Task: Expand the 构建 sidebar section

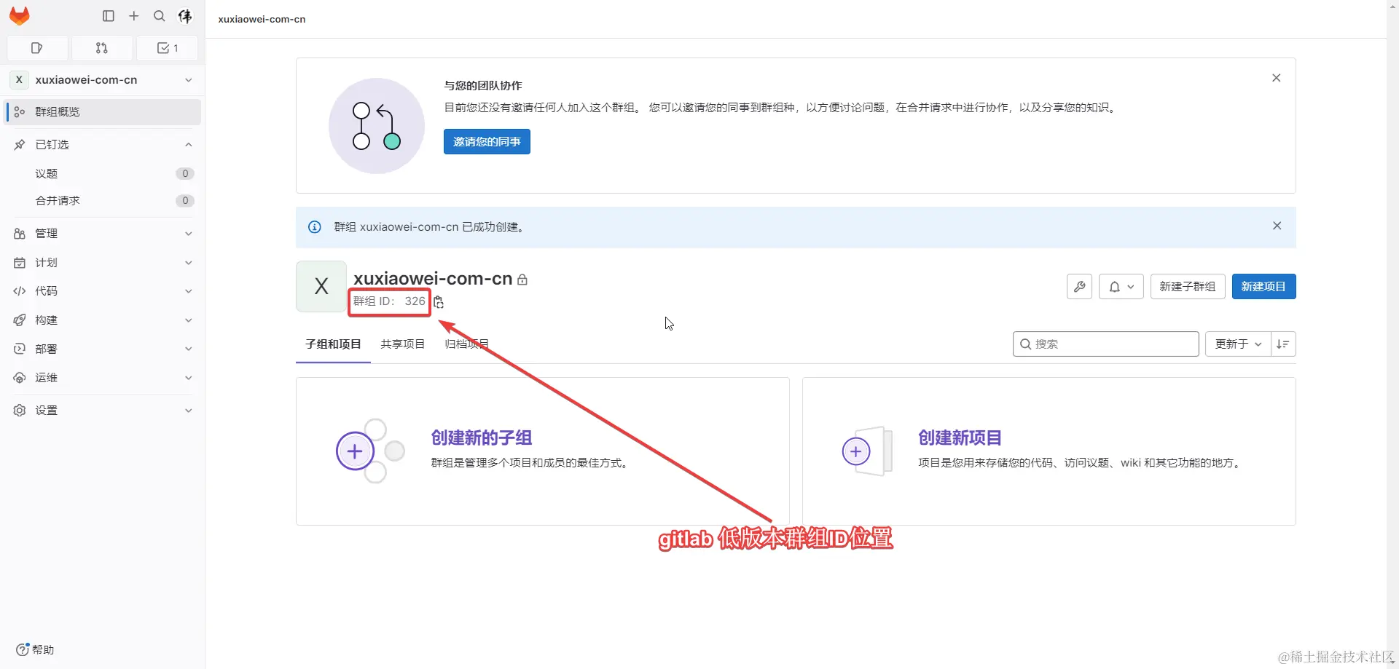Action: (x=103, y=320)
